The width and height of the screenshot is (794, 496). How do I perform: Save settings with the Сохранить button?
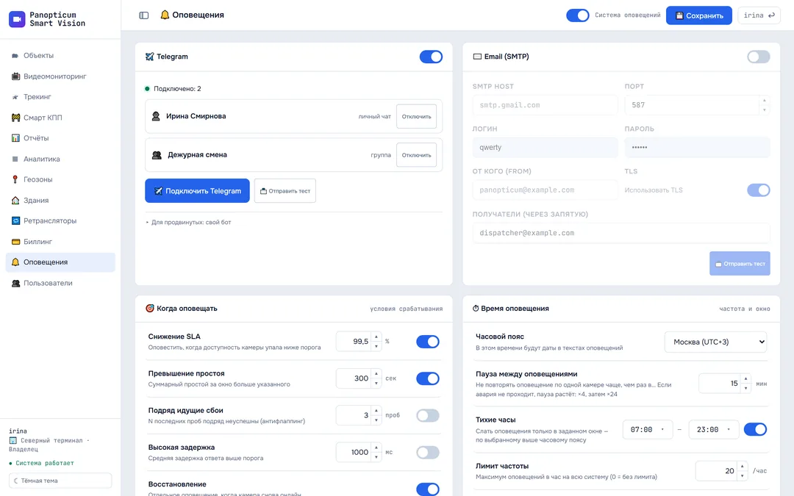tap(699, 15)
